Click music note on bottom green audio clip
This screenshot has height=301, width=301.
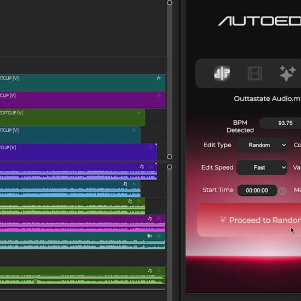pyautogui.click(x=150, y=270)
